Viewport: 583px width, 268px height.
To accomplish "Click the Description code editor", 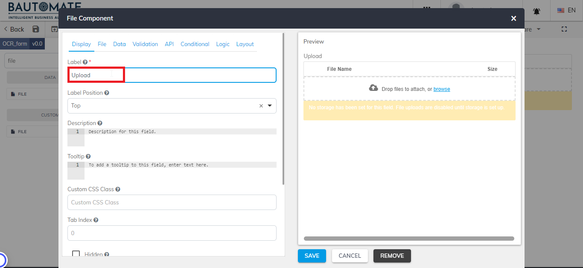I will tap(172, 137).
